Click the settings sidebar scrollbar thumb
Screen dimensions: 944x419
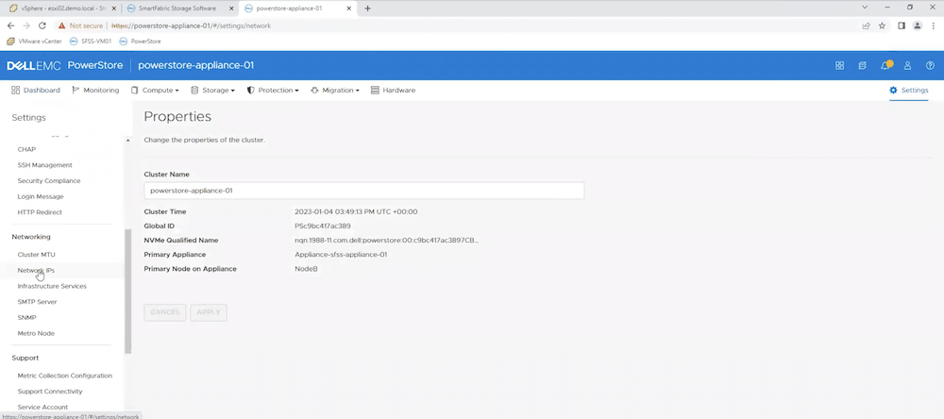point(127,292)
